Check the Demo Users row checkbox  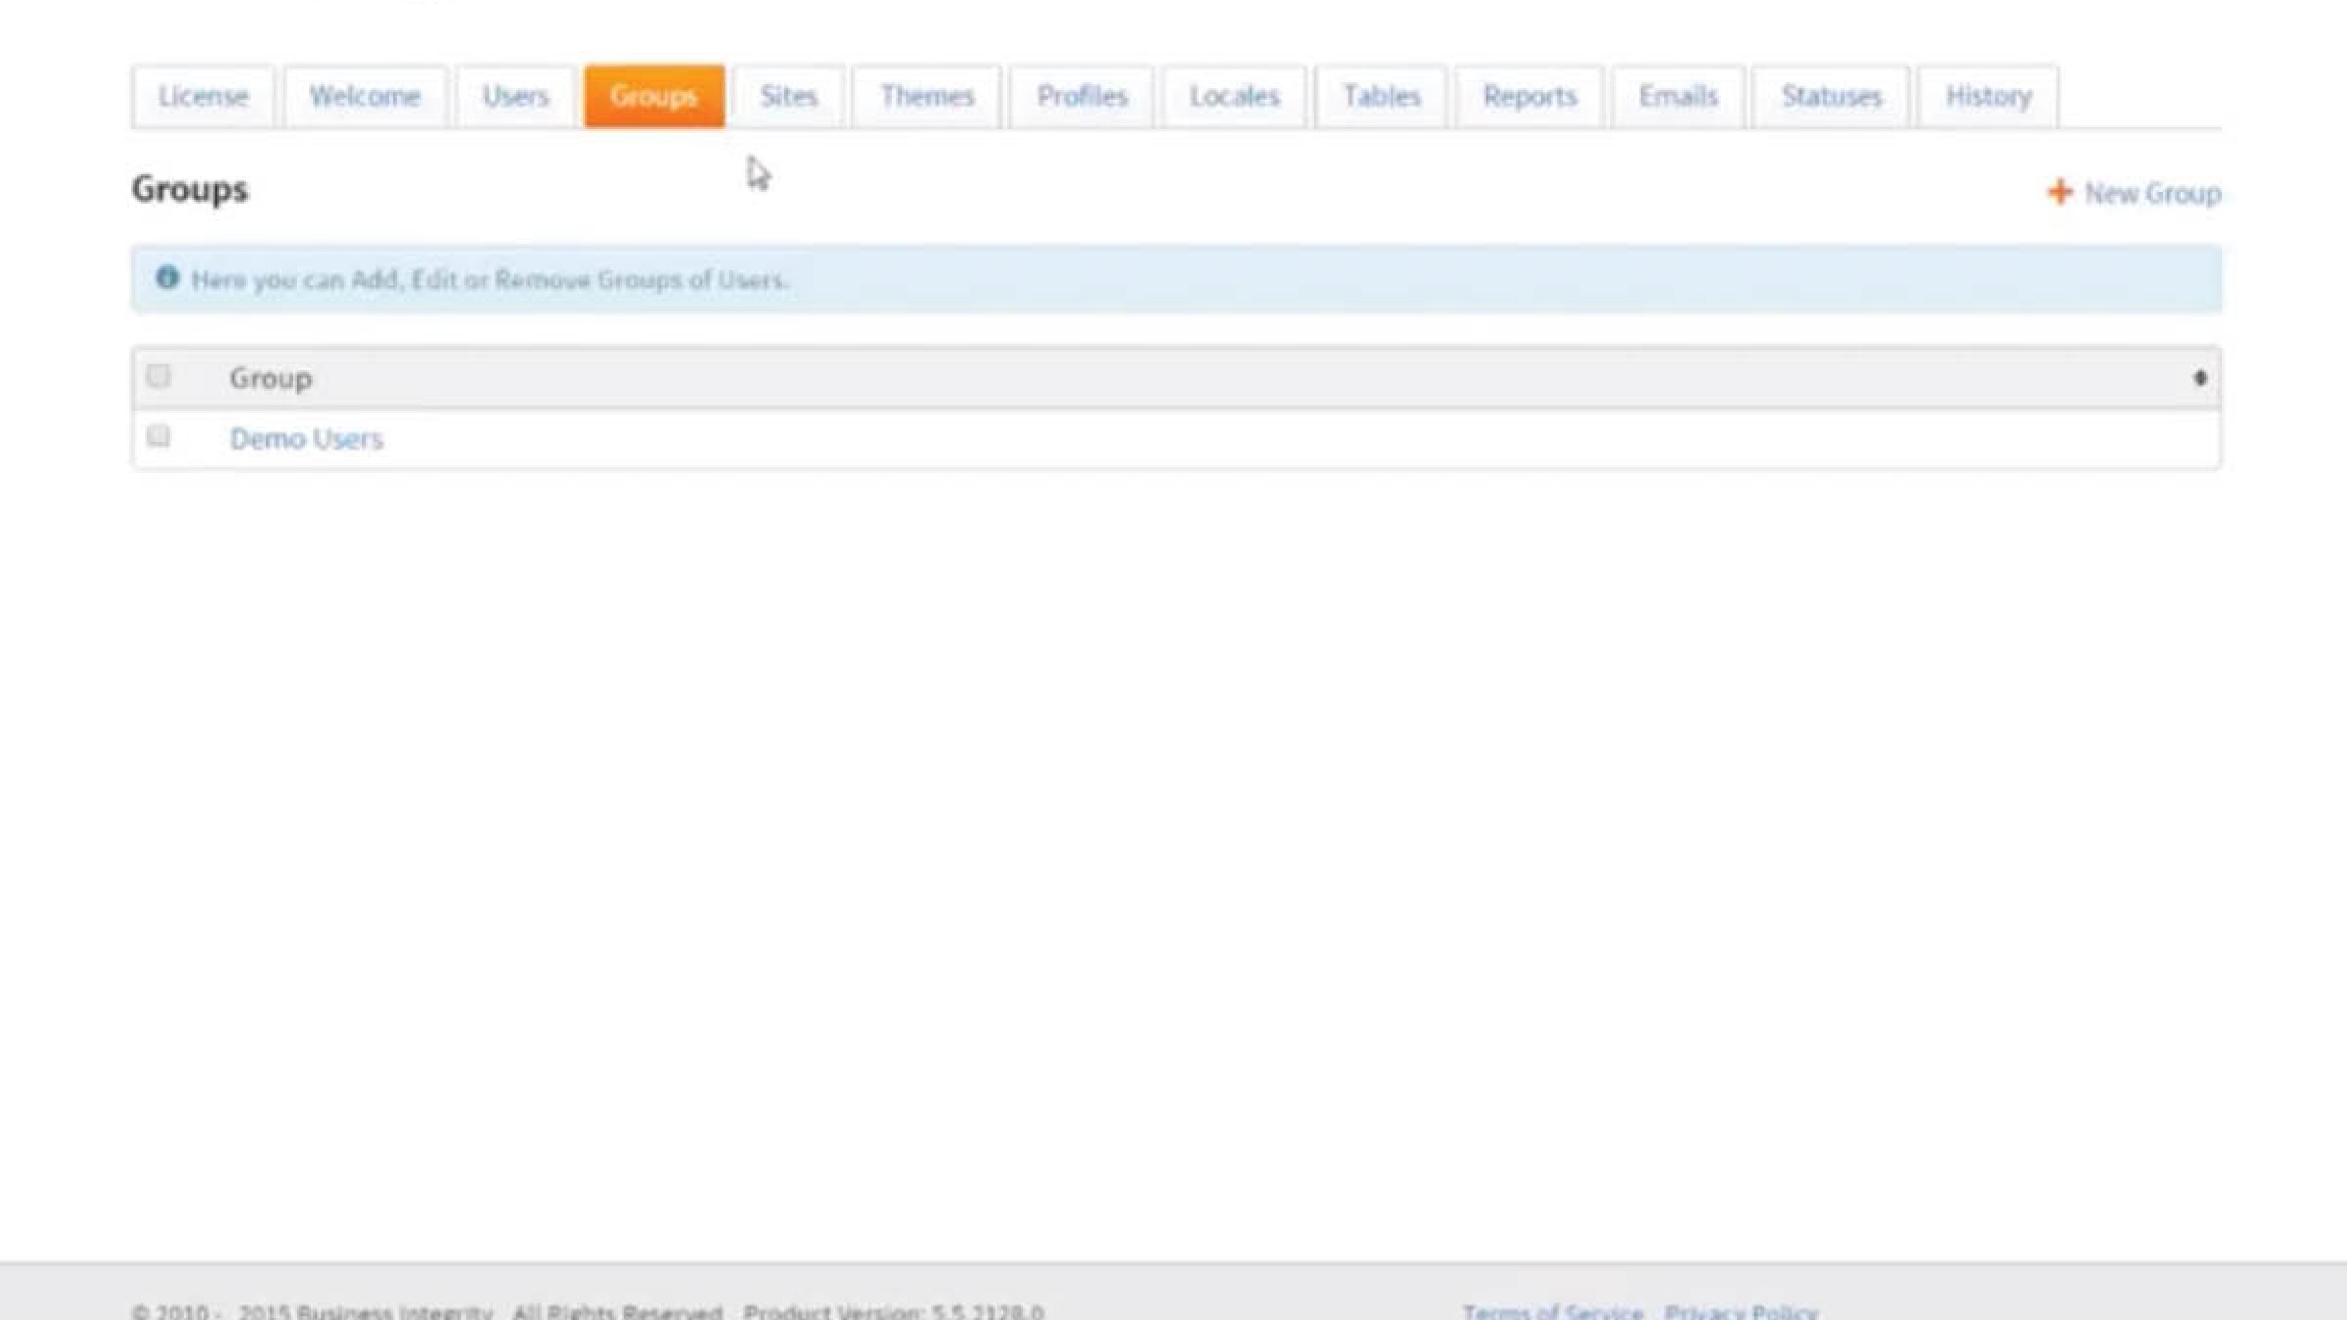coord(159,437)
